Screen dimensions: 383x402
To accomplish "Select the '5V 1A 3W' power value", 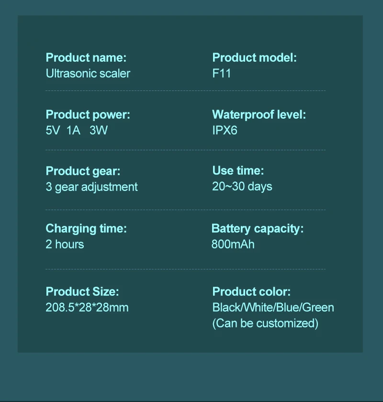I will coord(77,130).
